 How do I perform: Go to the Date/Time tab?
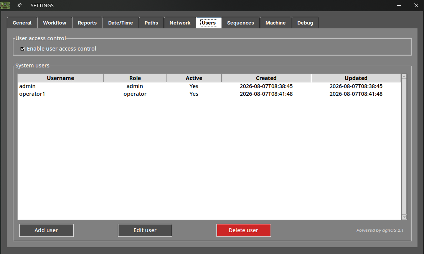pos(120,23)
